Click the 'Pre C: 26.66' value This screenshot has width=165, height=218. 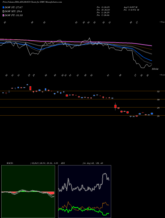point(103,15)
